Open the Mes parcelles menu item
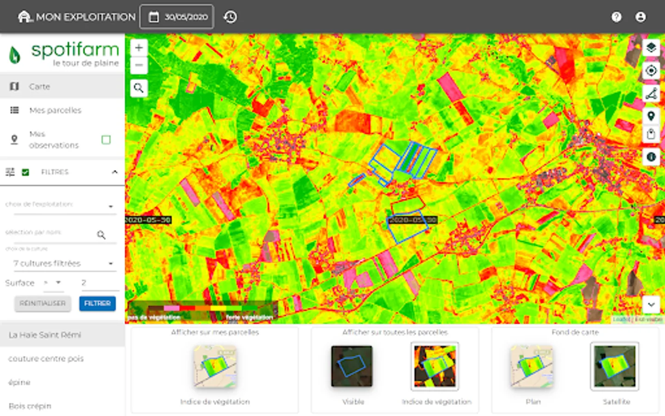The height and width of the screenshot is (416, 665). [62, 110]
